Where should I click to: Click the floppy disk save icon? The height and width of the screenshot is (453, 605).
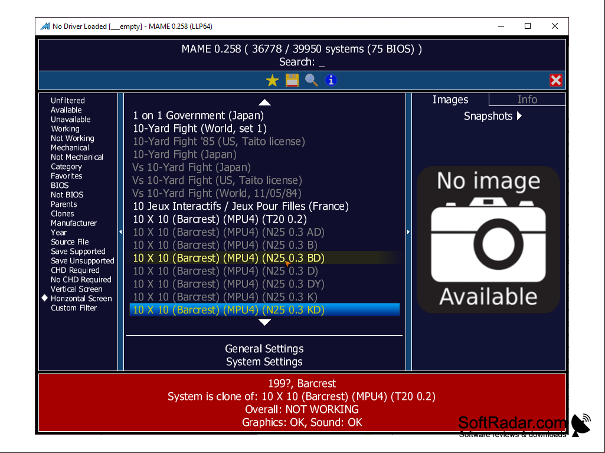292,80
